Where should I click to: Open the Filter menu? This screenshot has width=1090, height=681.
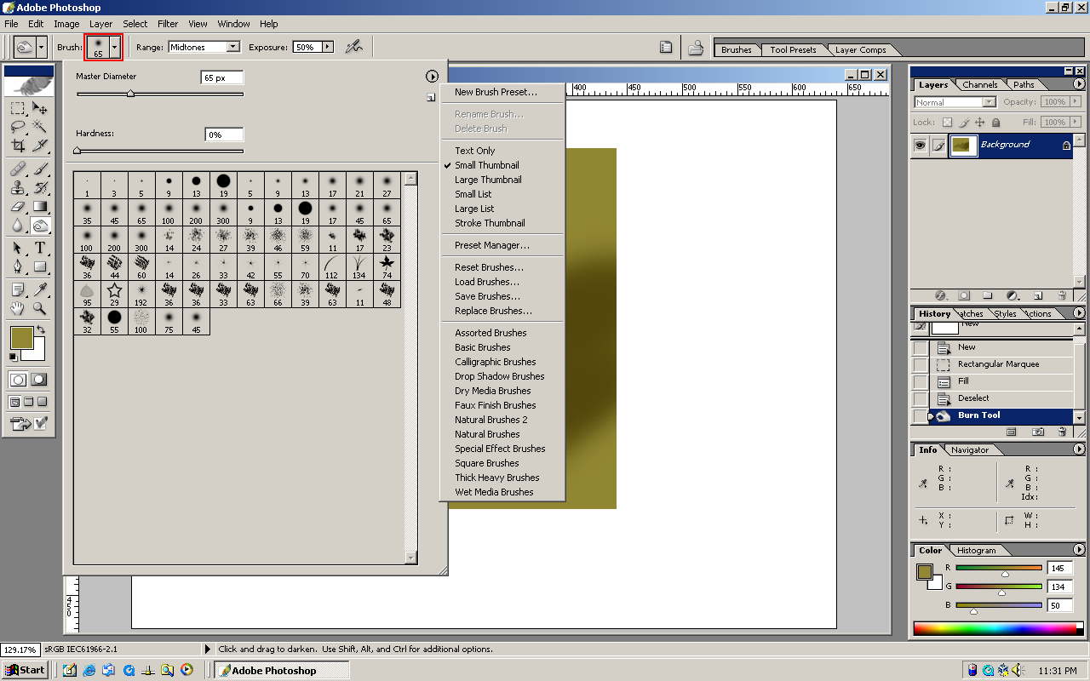coord(168,24)
